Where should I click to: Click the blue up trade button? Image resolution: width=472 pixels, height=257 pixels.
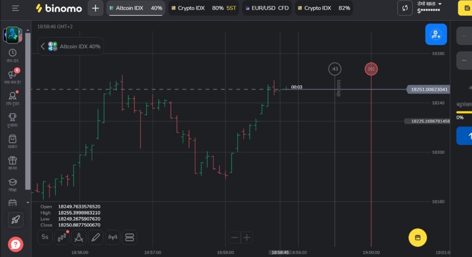point(465,136)
